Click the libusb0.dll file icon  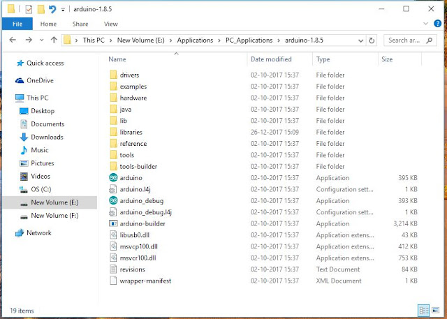[x=113, y=235]
